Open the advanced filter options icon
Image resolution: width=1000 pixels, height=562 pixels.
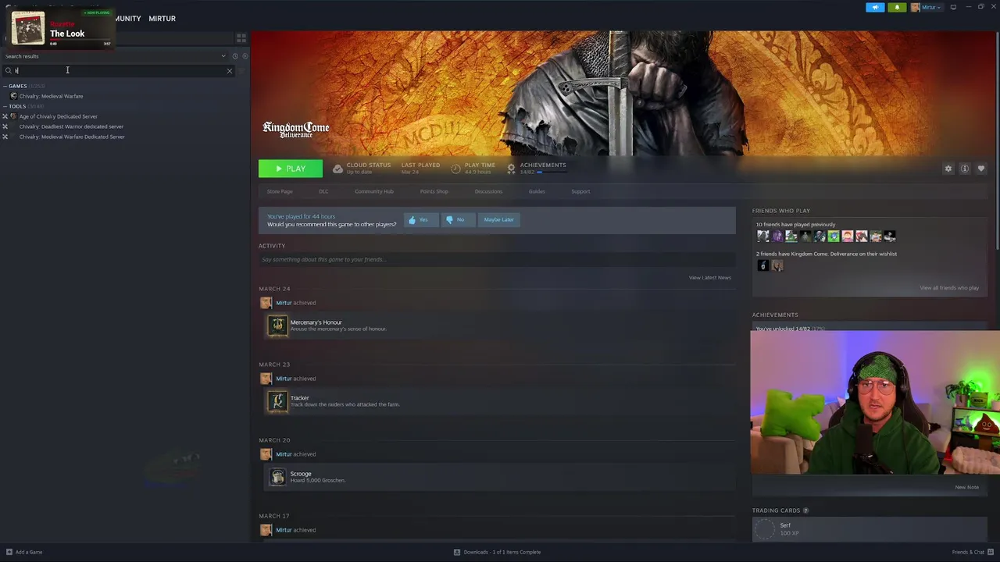(x=242, y=71)
